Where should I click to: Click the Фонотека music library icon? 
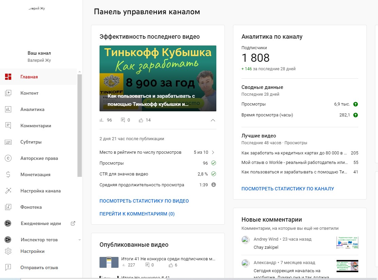pyautogui.click(x=8, y=207)
